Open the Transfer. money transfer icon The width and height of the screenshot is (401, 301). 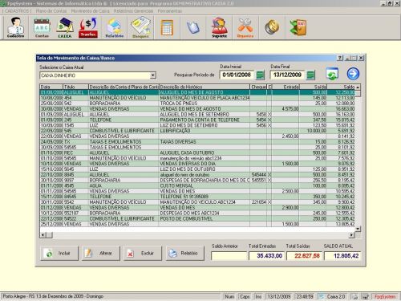coord(88,28)
